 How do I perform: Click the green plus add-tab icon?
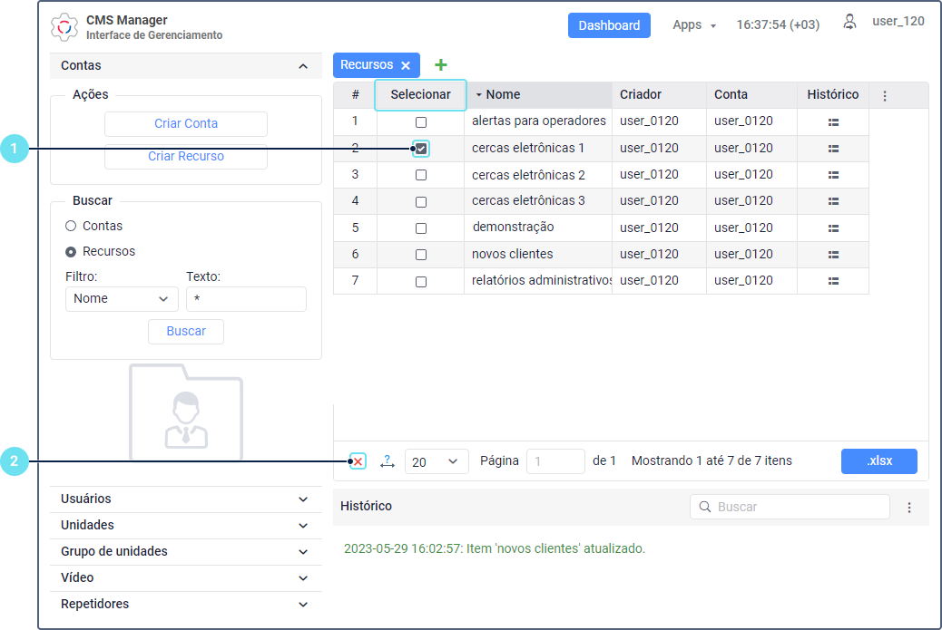click(x=441, y=65)
